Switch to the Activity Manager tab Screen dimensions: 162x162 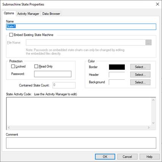[28, 14]
